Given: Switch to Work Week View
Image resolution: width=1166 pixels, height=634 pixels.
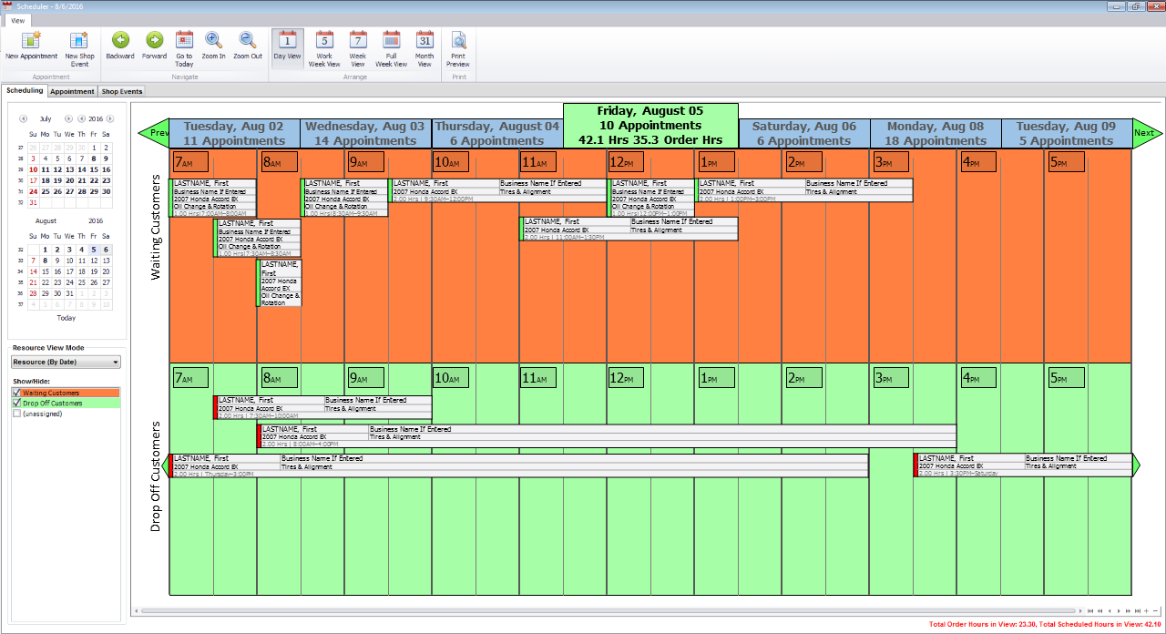Looking at the screenshot, I should pos(324,49).
